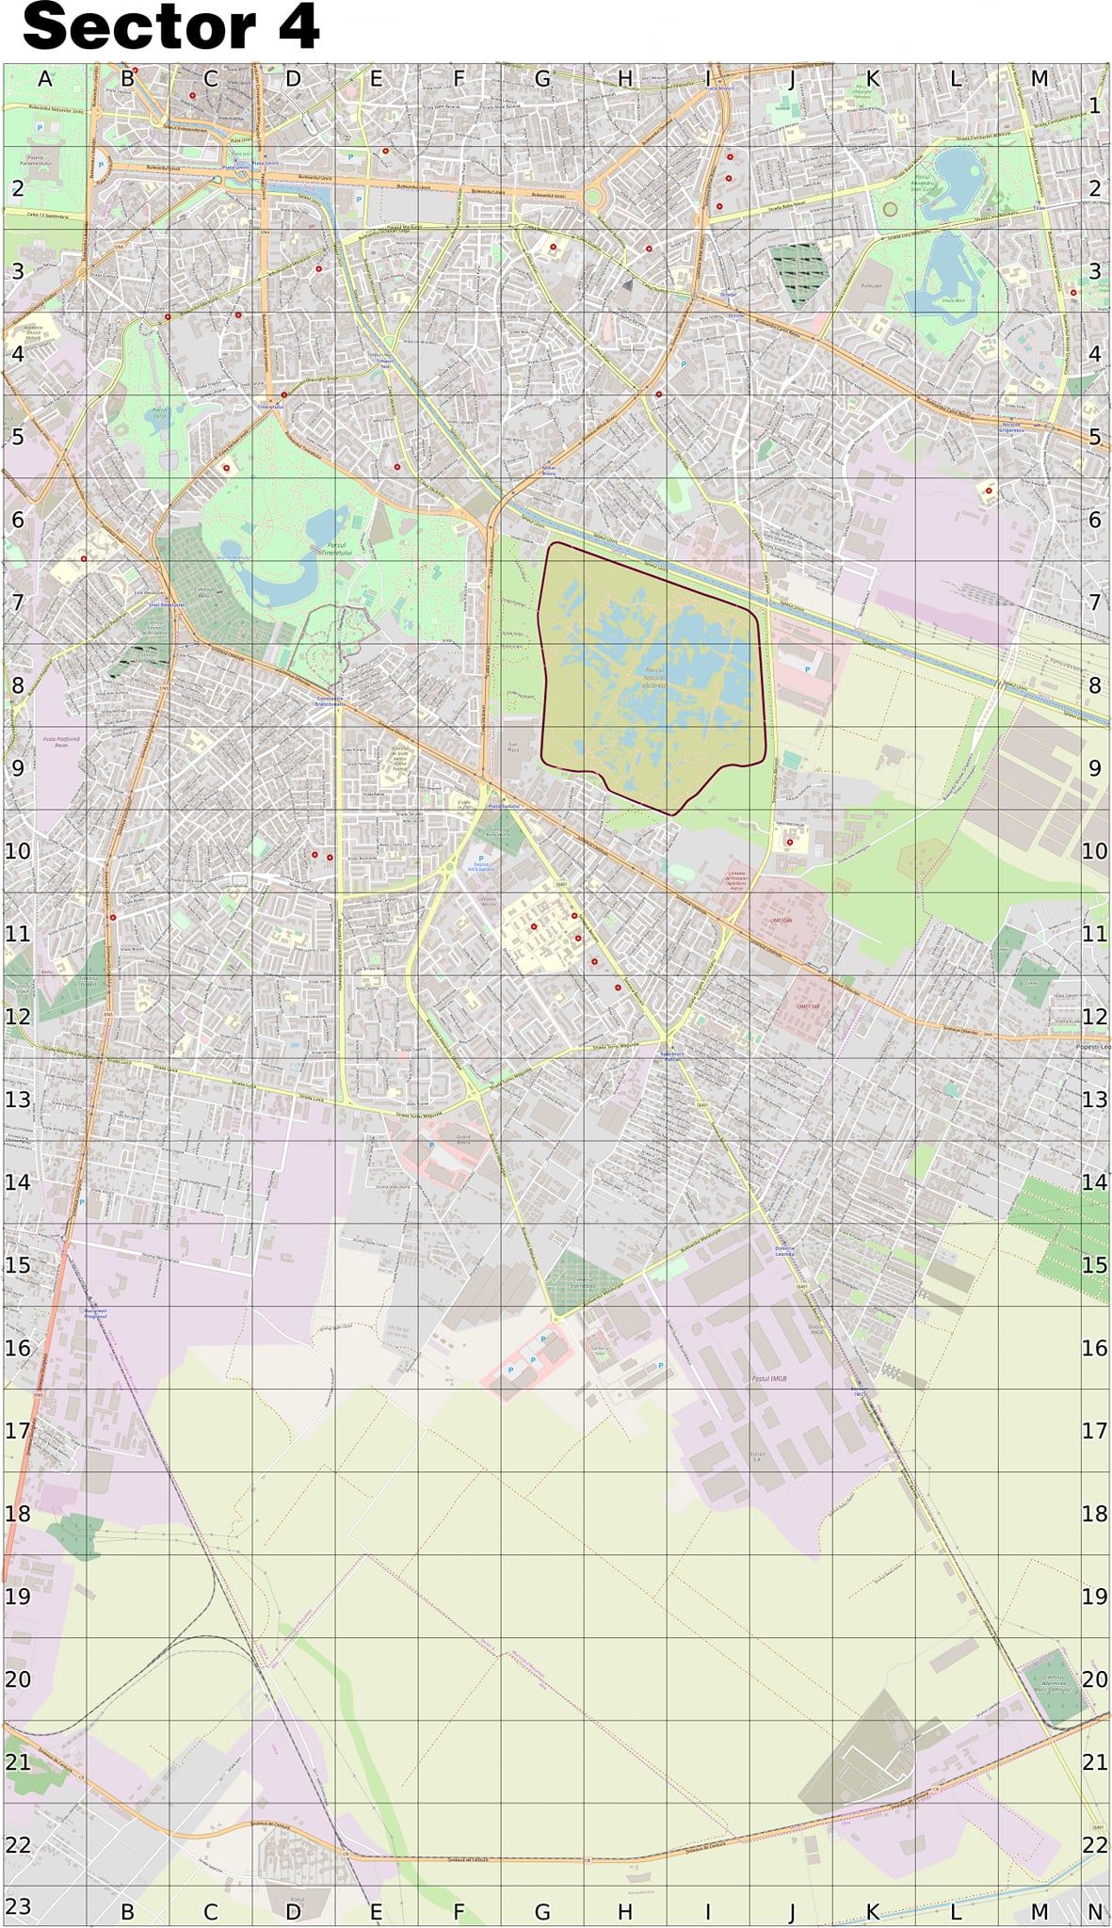The width and height of the screenshot is (1112, 1928).
Task: Click the 'UM01048' military area label
Action: [x=782, y=920]
